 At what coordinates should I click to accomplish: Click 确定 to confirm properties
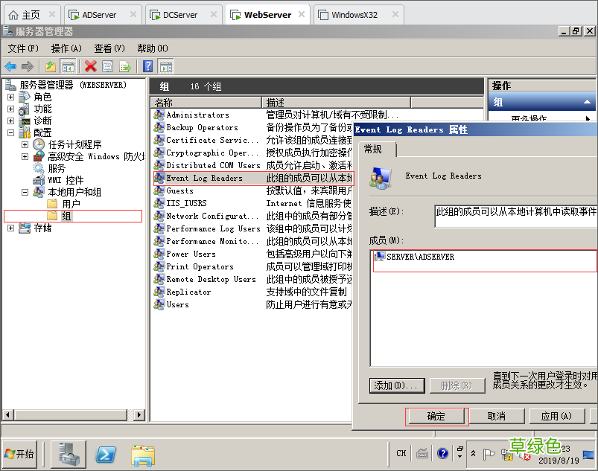pos(436,417)
